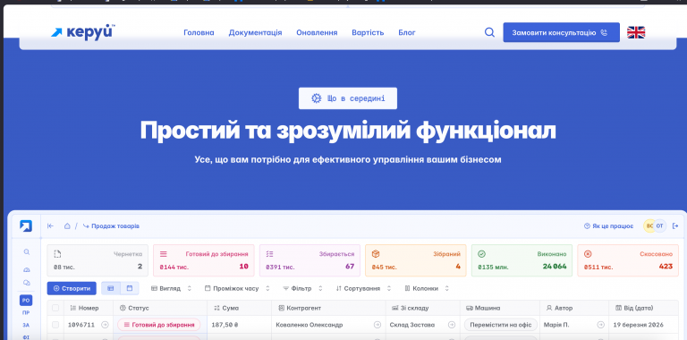Click the app logo arrow in the sidebar
The image size is (687, 340).
pos(26,226)
